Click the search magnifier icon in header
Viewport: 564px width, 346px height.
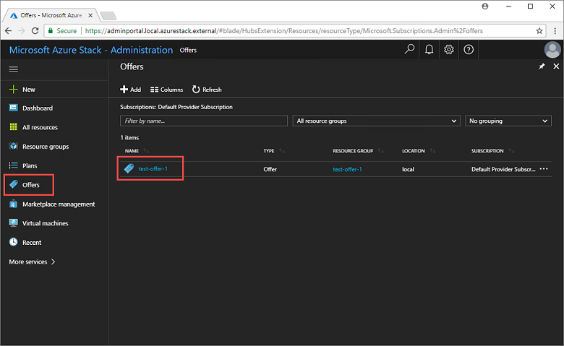tap(410, 50)
